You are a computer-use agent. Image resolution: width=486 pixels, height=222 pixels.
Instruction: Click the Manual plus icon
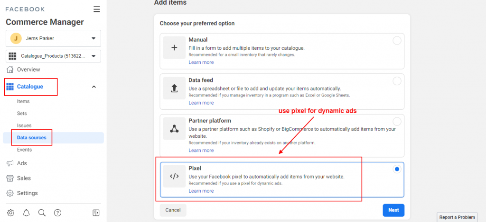[174, 48]
